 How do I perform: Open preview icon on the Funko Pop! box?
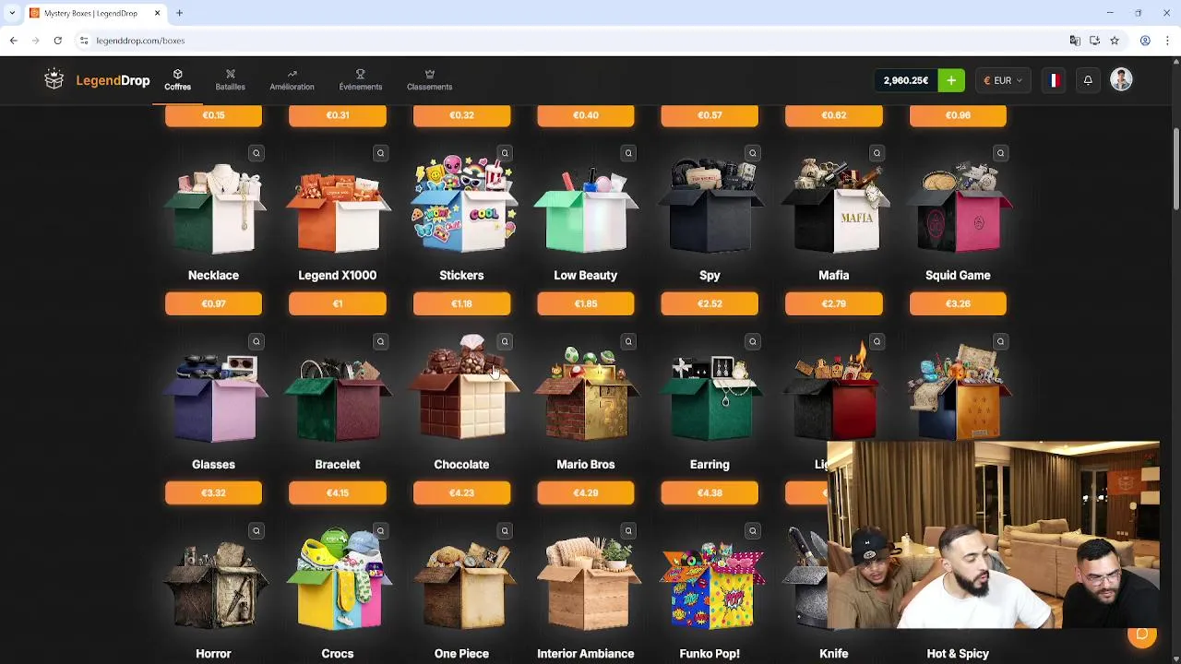click(x=753, y=531)
